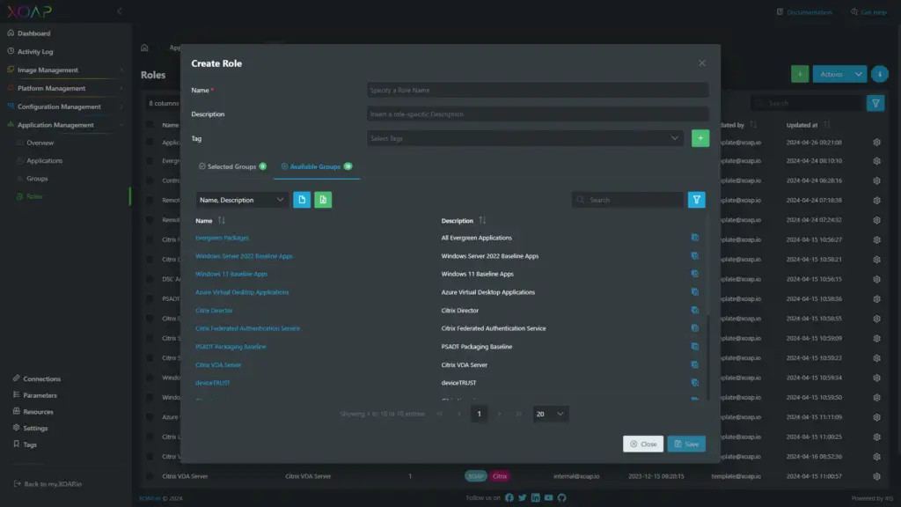Add a new tag with green plus
901x507 pixels.
700,138
